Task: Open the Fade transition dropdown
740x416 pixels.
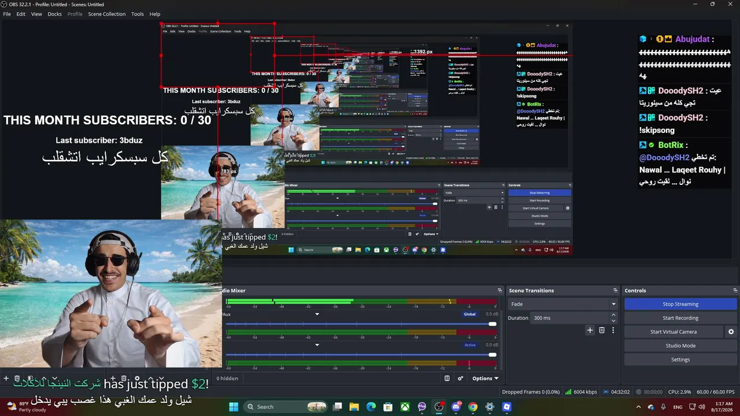Action: [563, 304]
